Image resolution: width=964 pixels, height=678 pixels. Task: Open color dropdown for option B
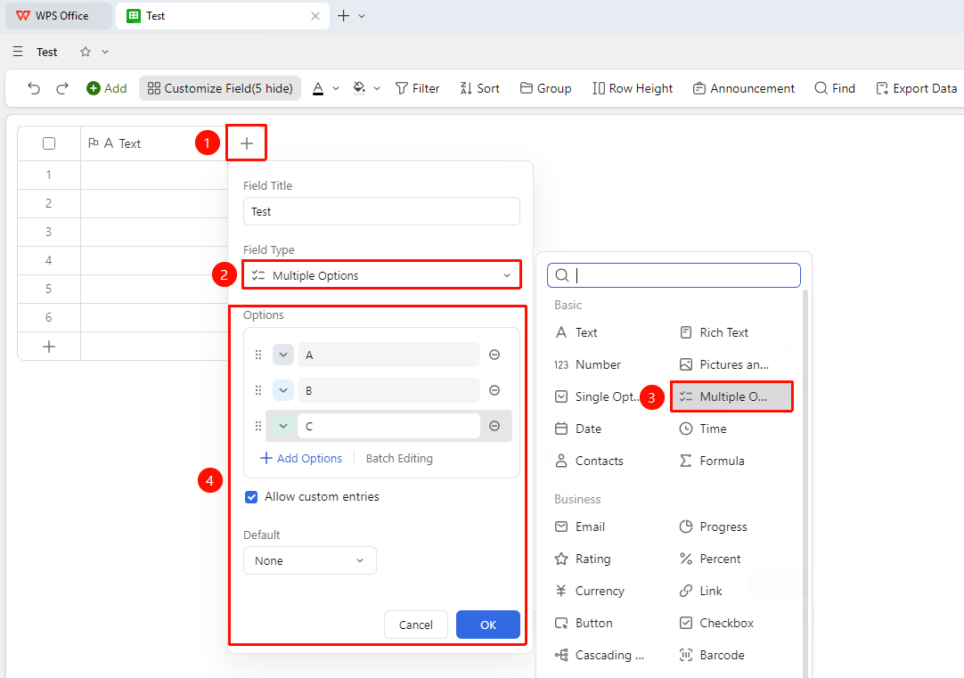point(283,390)
